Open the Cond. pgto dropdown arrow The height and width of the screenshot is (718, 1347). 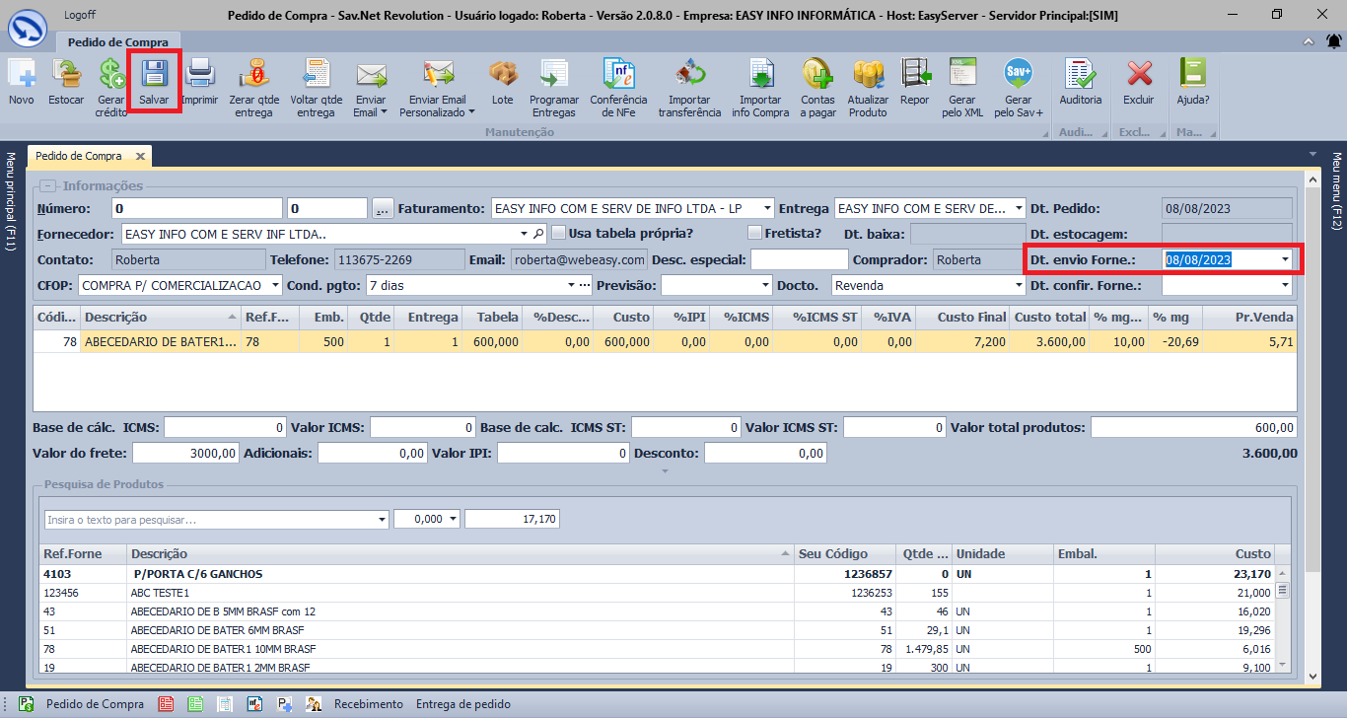tap(572, 285)
